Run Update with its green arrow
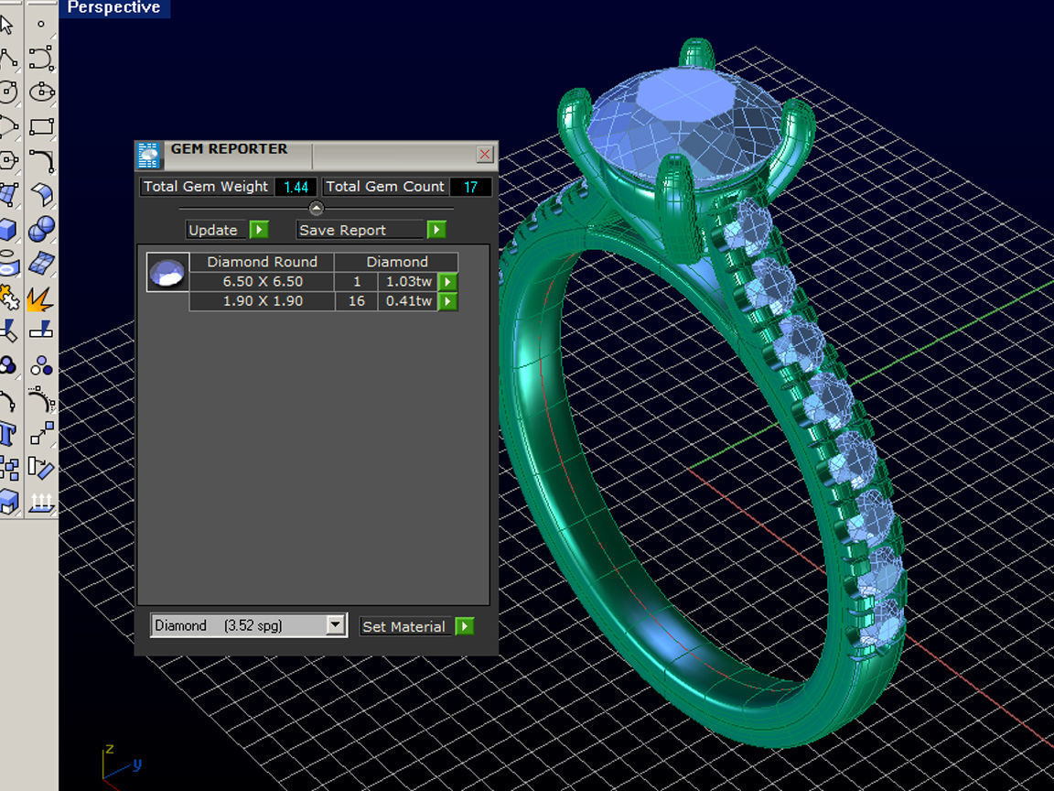Screen dimensions: 1054x791 pyautogui.click(x=259, y=230)
